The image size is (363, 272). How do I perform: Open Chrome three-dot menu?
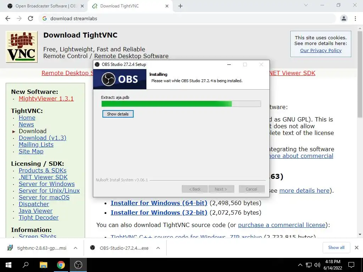click(355, 18)
